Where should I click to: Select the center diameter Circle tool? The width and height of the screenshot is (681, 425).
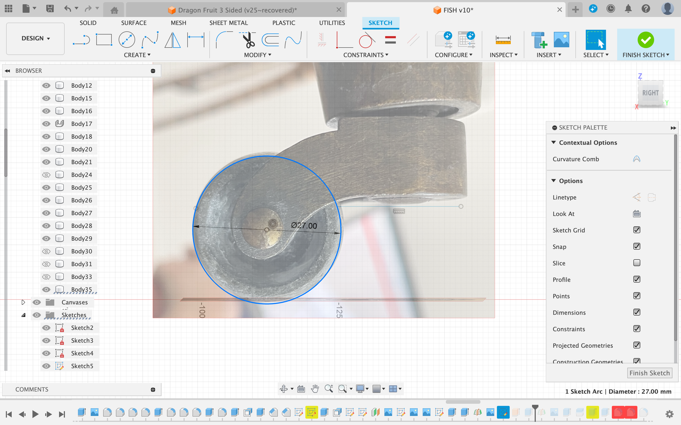click(127, 40)
